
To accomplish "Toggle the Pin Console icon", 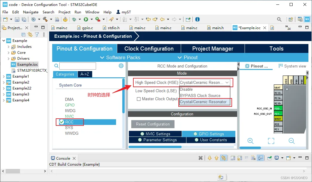I will (x=270, y=158).
